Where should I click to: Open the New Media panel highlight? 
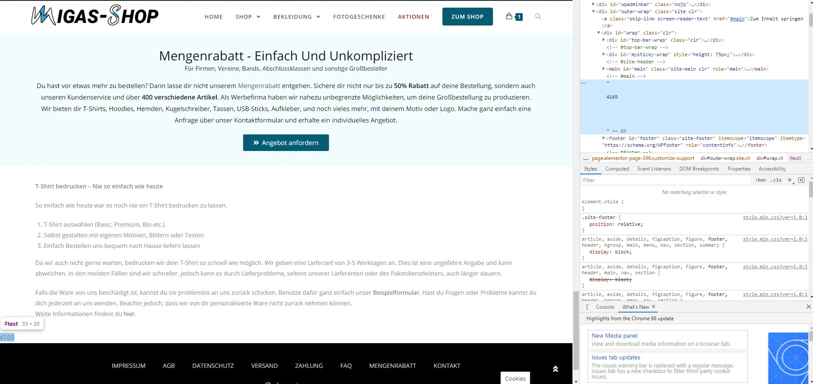coord(668,340)
